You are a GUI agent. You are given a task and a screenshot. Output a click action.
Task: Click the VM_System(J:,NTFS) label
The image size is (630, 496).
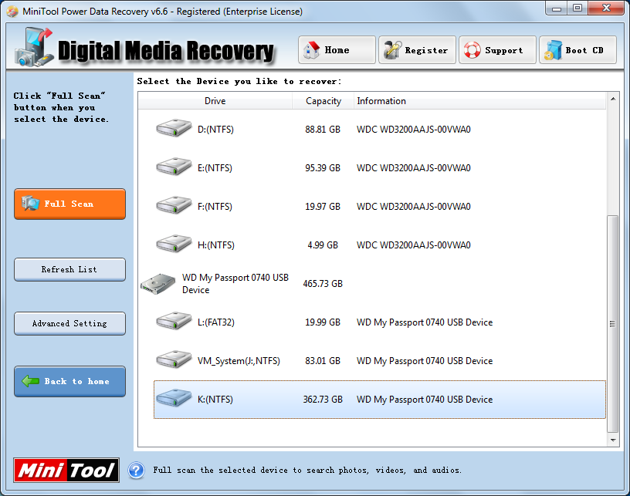(239, 361)
